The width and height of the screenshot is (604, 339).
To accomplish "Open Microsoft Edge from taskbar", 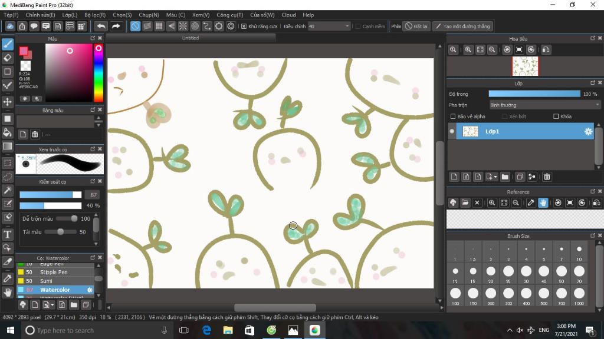I will (207, 330).
